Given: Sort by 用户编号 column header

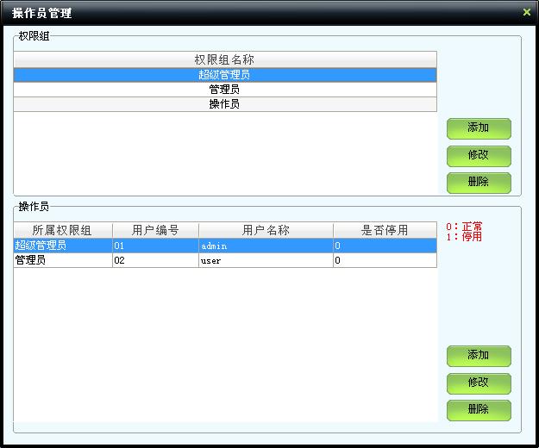Looking at the screenshot, I should (155, 231).
